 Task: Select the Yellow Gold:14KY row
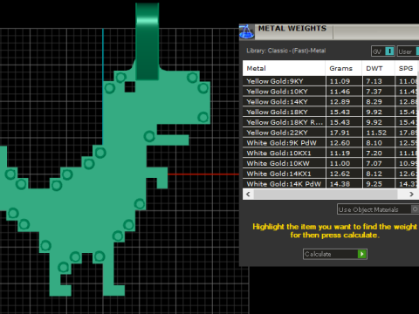click(331, 102)
